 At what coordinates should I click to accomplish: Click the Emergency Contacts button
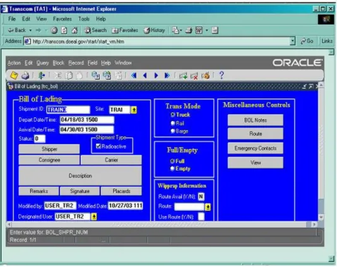(256, 148)
